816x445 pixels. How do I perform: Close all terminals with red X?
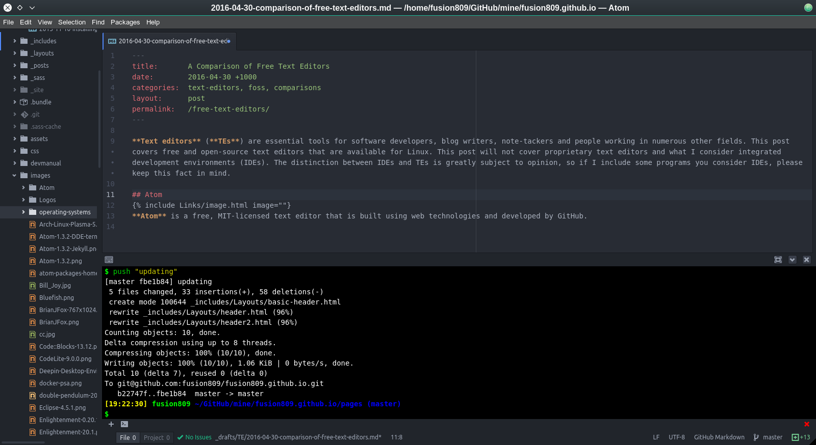pos(807,424)
